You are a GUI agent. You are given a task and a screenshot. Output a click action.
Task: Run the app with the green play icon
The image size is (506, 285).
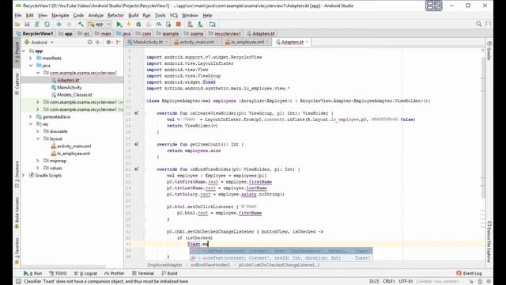click(x=119, y=25)
